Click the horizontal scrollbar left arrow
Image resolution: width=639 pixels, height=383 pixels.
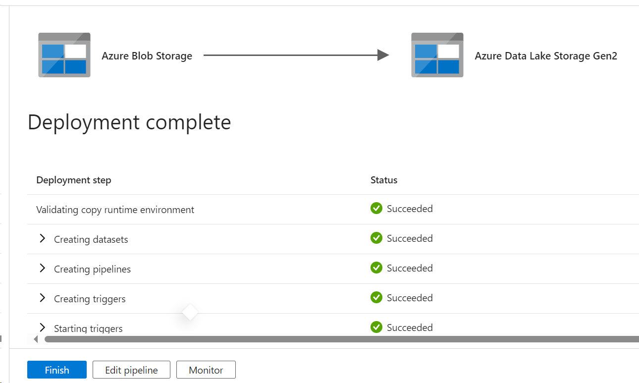(36, 339)
